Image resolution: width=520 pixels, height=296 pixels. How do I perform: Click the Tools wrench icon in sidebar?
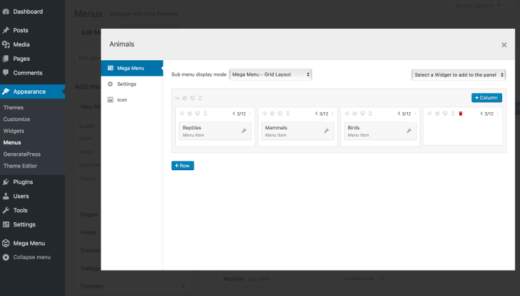[x=5, y=210]
